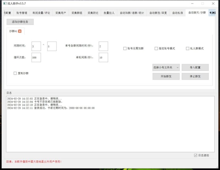Click the 停止群发 button
The image size is (220, 170).
click(196, 76)
